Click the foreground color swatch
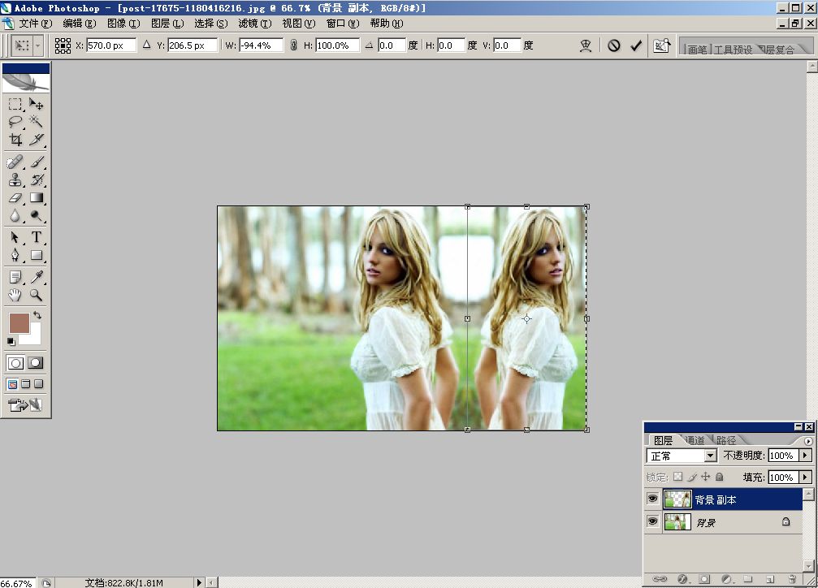818x588 pixels. tap(19, 322)
